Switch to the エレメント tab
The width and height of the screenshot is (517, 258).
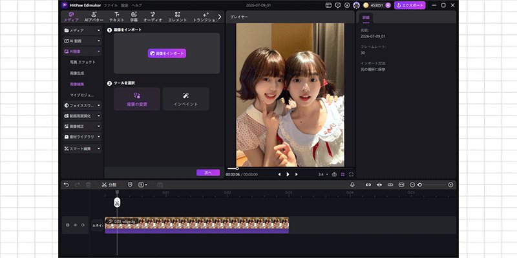(x=177, y=17)
